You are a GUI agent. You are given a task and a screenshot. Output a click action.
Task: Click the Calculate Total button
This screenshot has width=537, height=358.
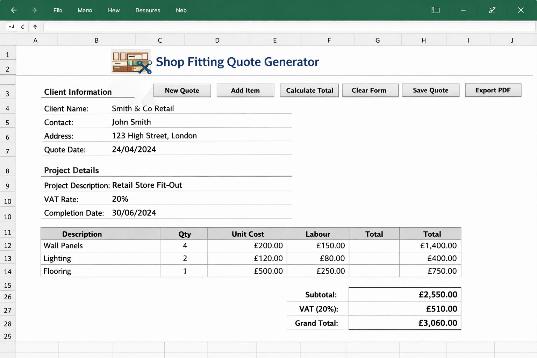click(309, 90)
